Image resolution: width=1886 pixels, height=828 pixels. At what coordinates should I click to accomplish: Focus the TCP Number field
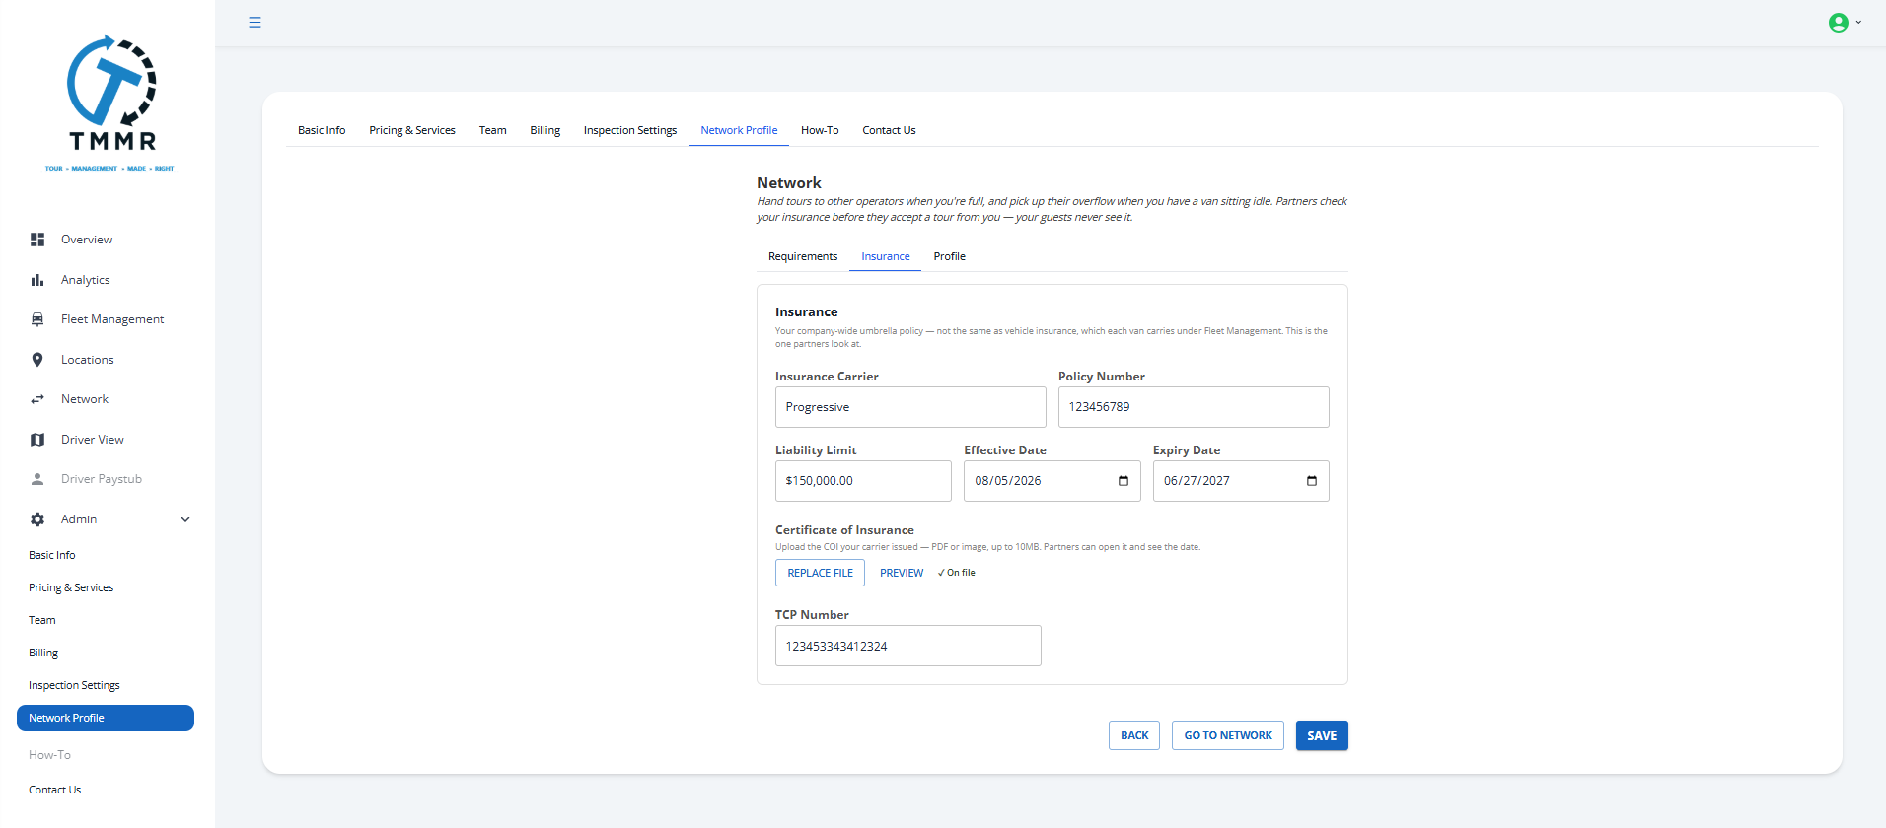908,646
